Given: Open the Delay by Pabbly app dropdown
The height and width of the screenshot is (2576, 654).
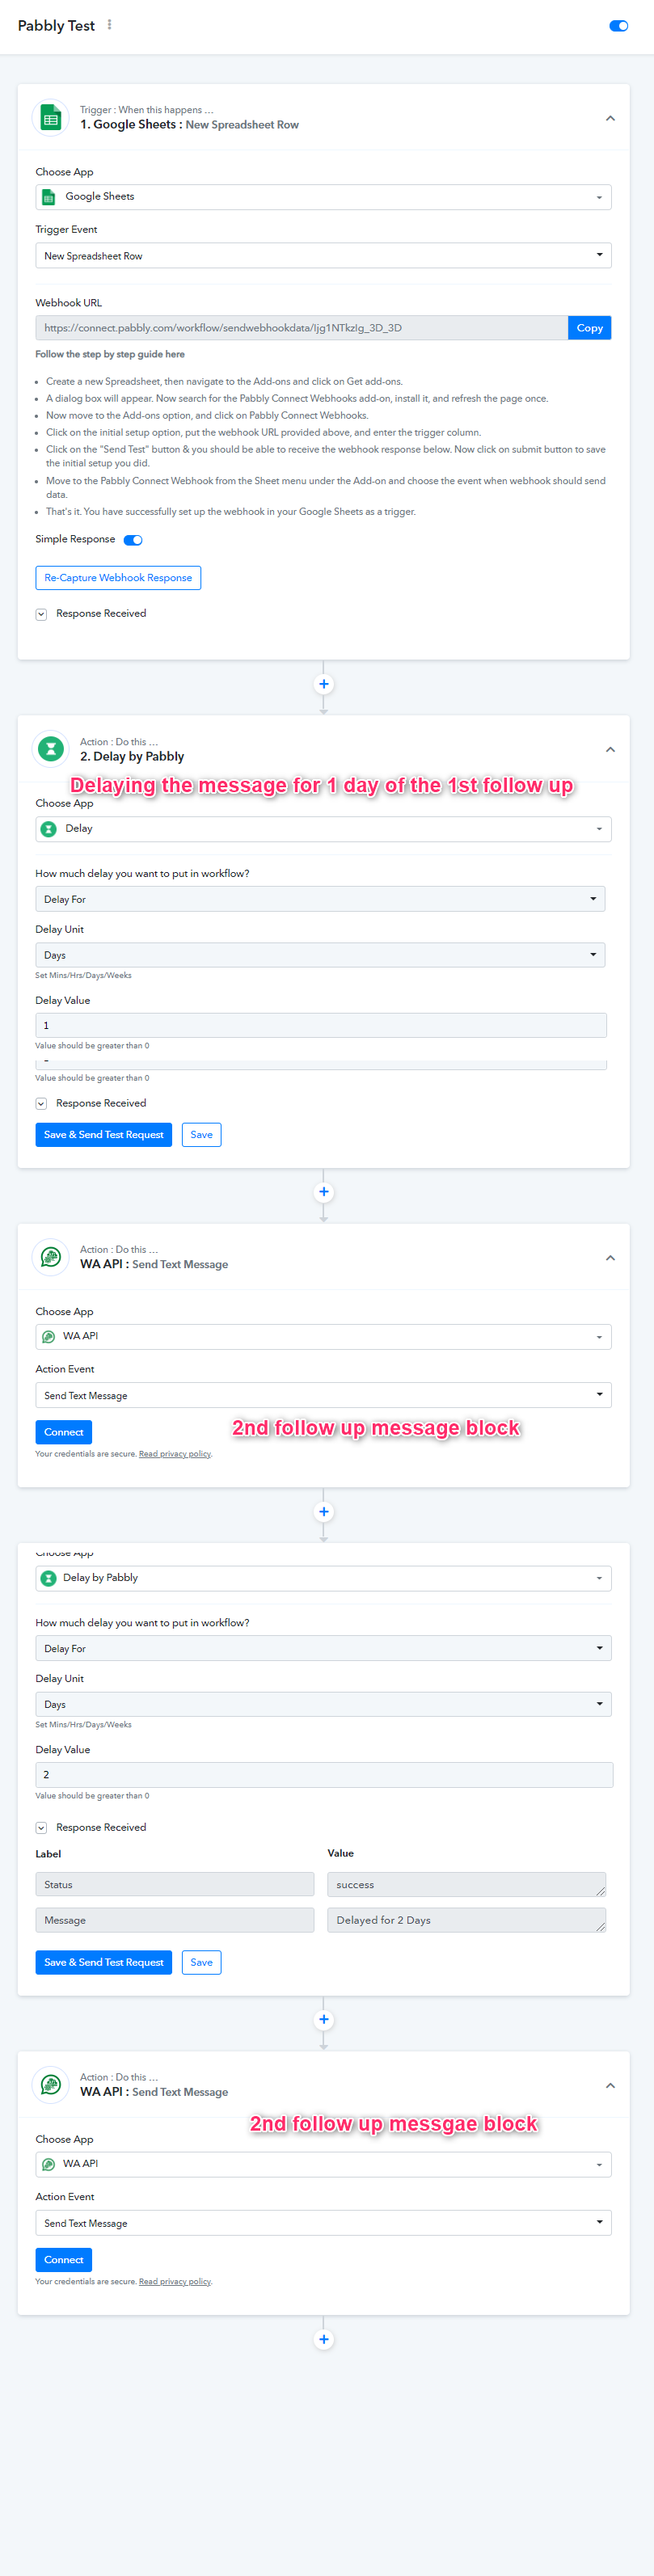Looking at the screenshot, I should [x=323, y=1578].
